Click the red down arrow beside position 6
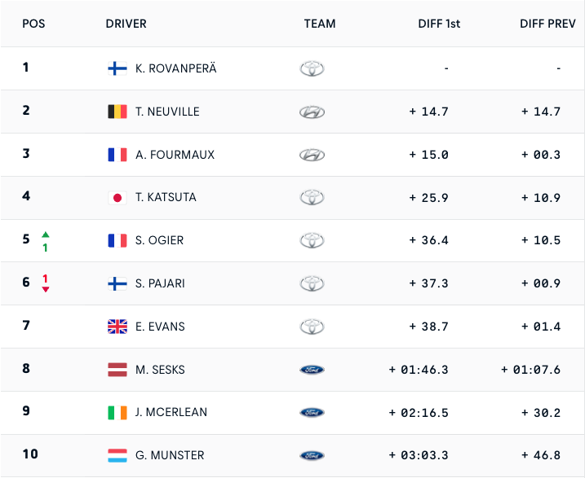Viewport: 585px width, 478px height. (x=46, y=289)
